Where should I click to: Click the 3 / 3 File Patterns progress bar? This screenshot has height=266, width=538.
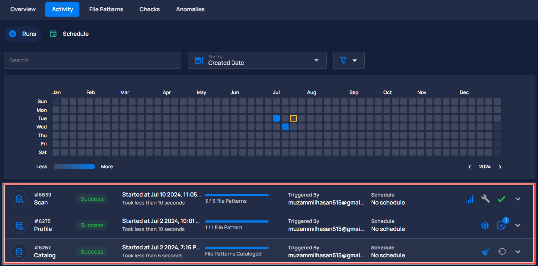237,195
